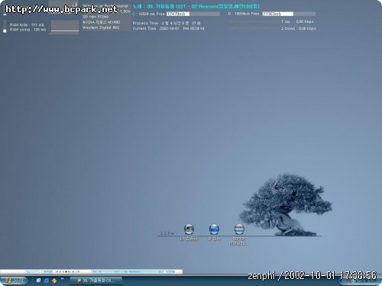
Task: Launch the orange quick launch icon
Action: click(x=54, y=281)
